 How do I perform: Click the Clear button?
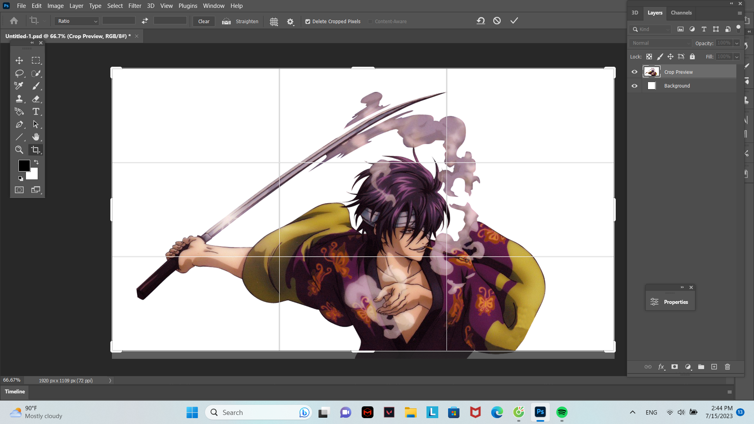(204, 21)
